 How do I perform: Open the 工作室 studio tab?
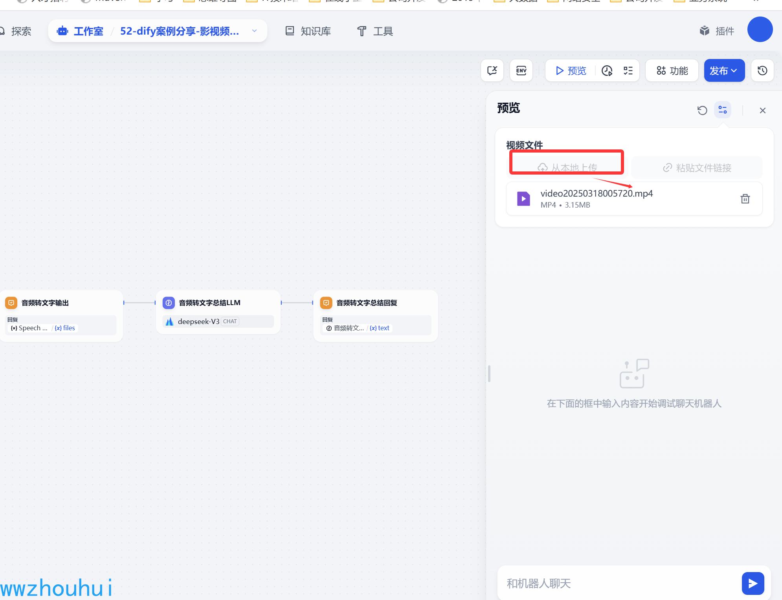80,31
